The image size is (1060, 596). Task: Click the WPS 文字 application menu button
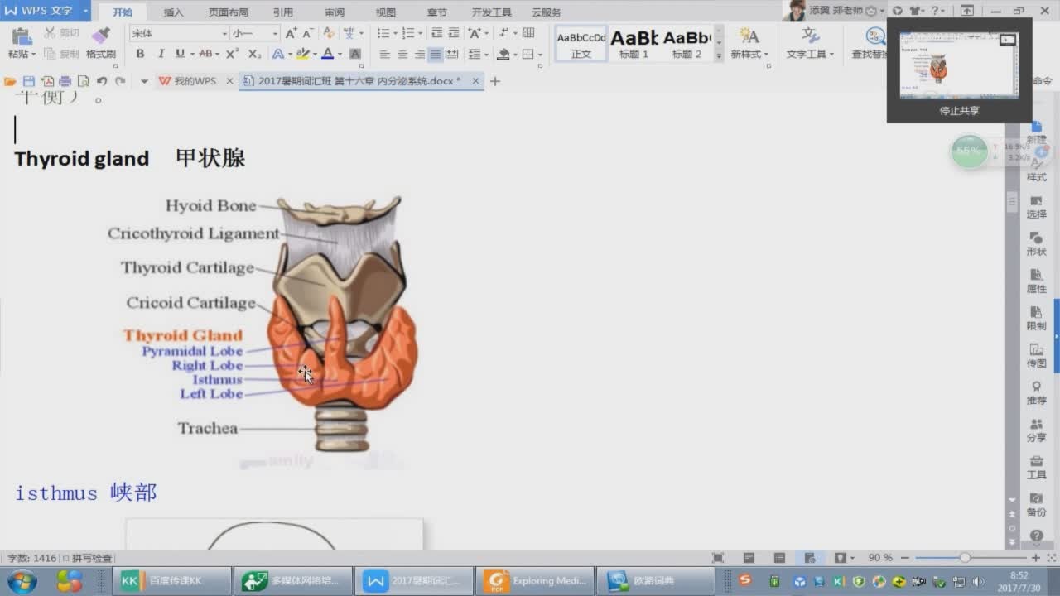coord(46,11)
